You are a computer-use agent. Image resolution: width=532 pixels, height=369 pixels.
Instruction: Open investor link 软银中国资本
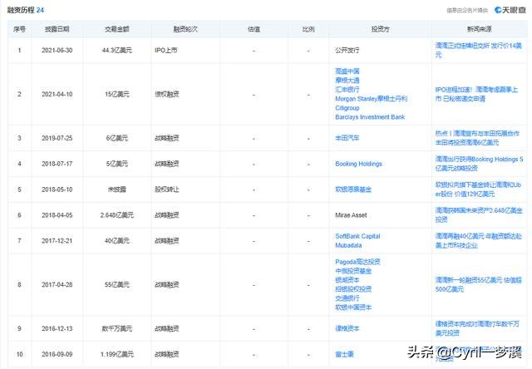[353, 307]
